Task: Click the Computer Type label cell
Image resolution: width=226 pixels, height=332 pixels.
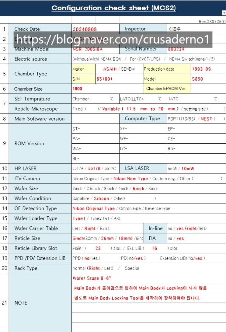Action: 143,119
